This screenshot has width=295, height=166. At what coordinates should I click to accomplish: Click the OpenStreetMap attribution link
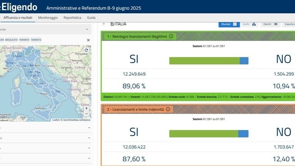coord(76,120)
